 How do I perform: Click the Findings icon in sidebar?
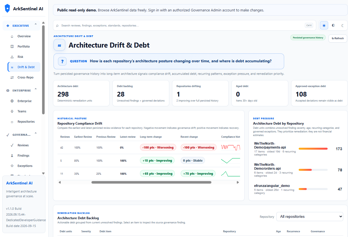[12, 155]
